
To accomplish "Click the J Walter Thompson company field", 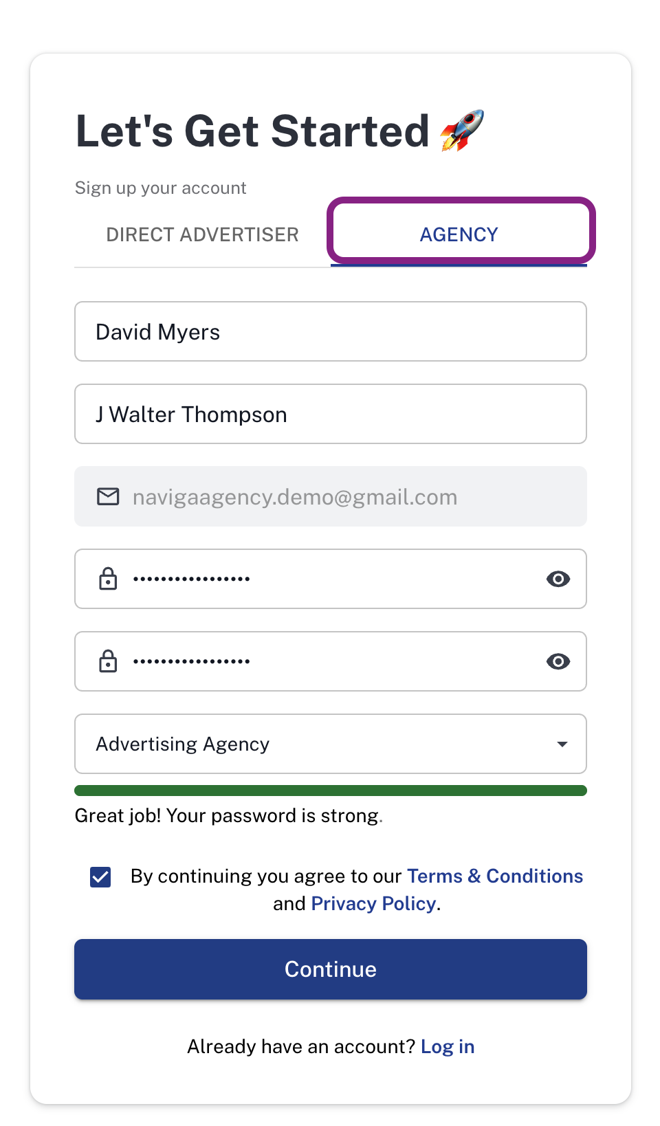I will [x=330, y=414].
